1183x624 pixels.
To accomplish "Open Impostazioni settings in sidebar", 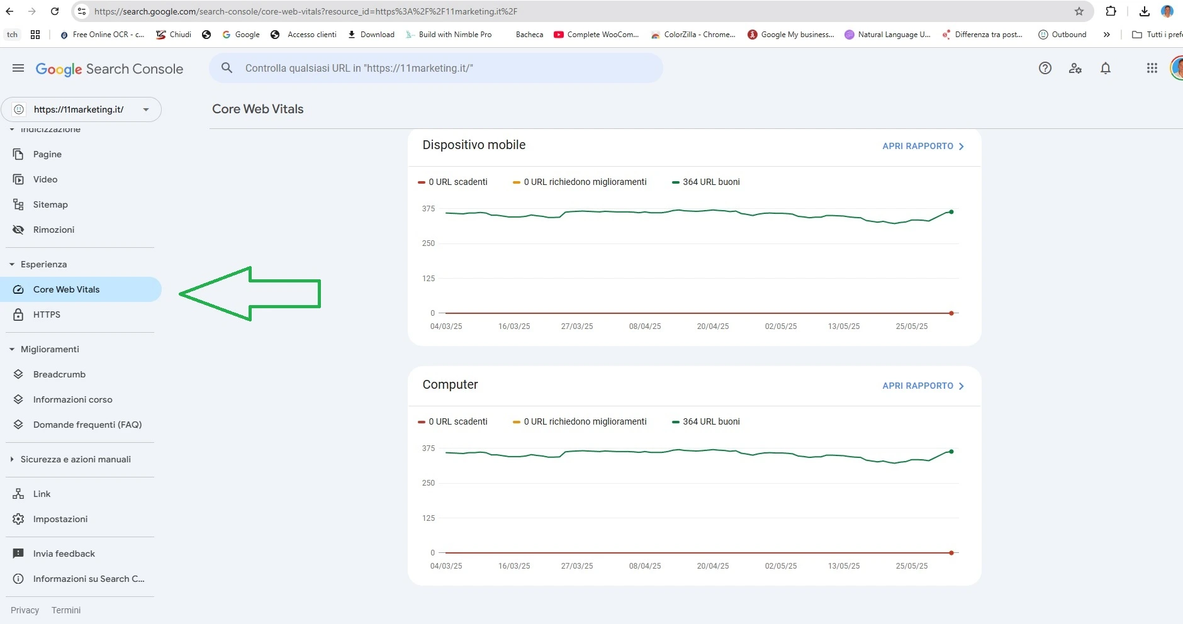I will point(60,519).
